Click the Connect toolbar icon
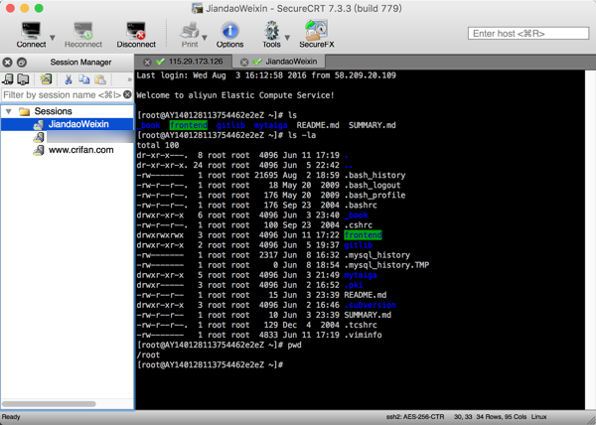 point(31,31)
